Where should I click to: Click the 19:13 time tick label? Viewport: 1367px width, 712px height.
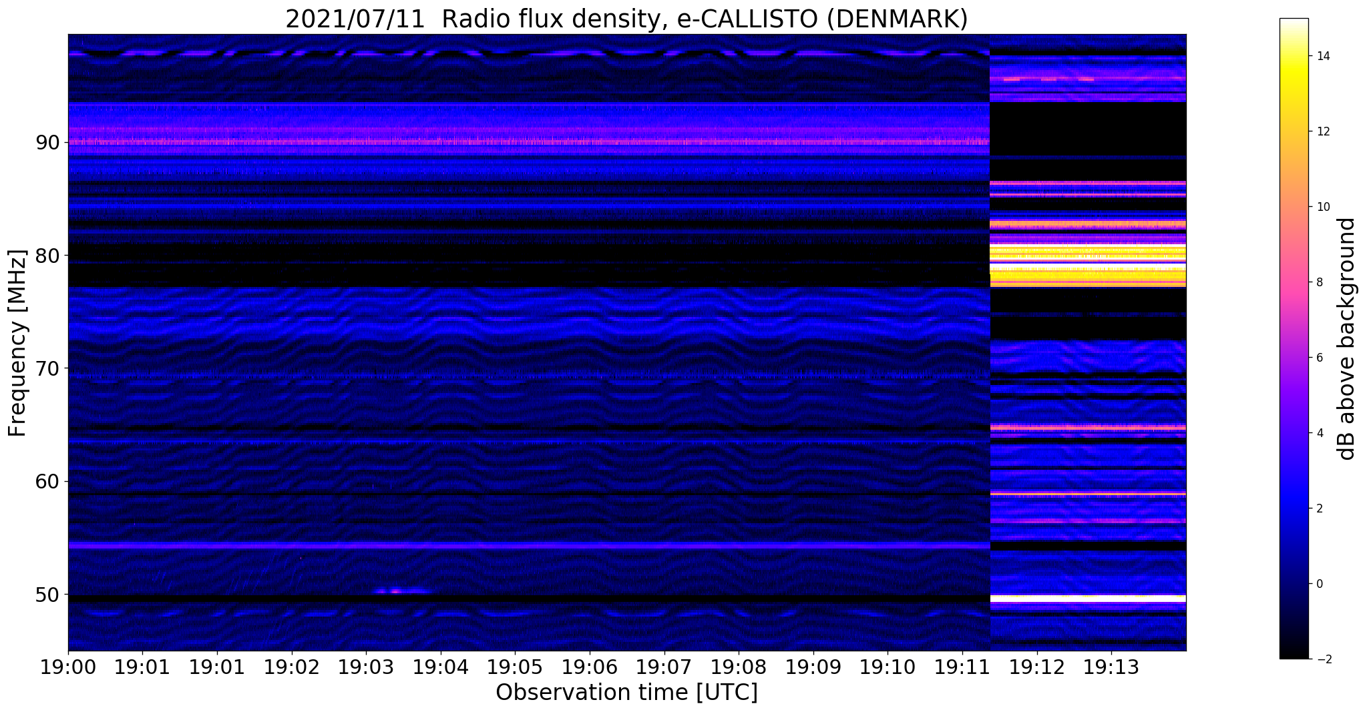pos(1111,667)
